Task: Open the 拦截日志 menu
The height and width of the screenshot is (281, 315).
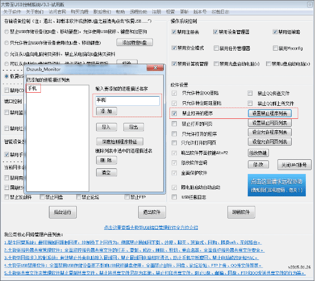Action: 221,12
